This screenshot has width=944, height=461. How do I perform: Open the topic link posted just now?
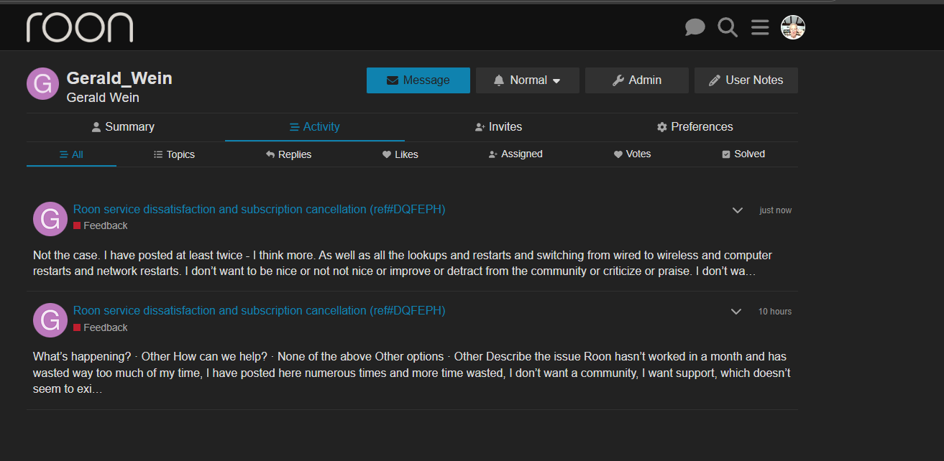click(x=260, y=210)
